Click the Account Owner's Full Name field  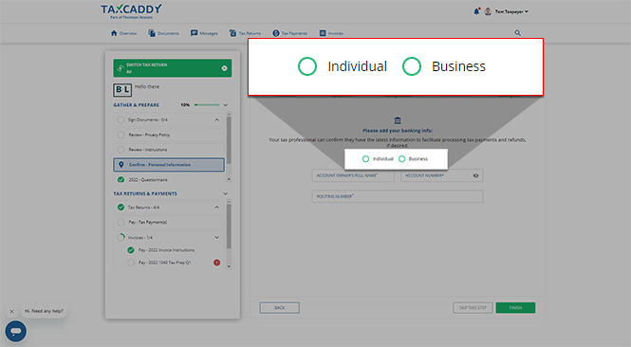click(353, 175)
